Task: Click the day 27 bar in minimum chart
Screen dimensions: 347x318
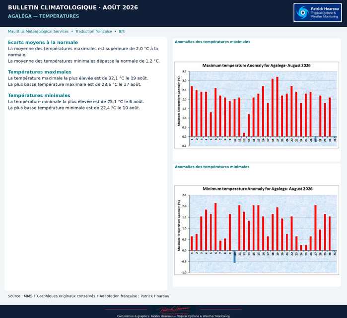Action: (315, 228)
